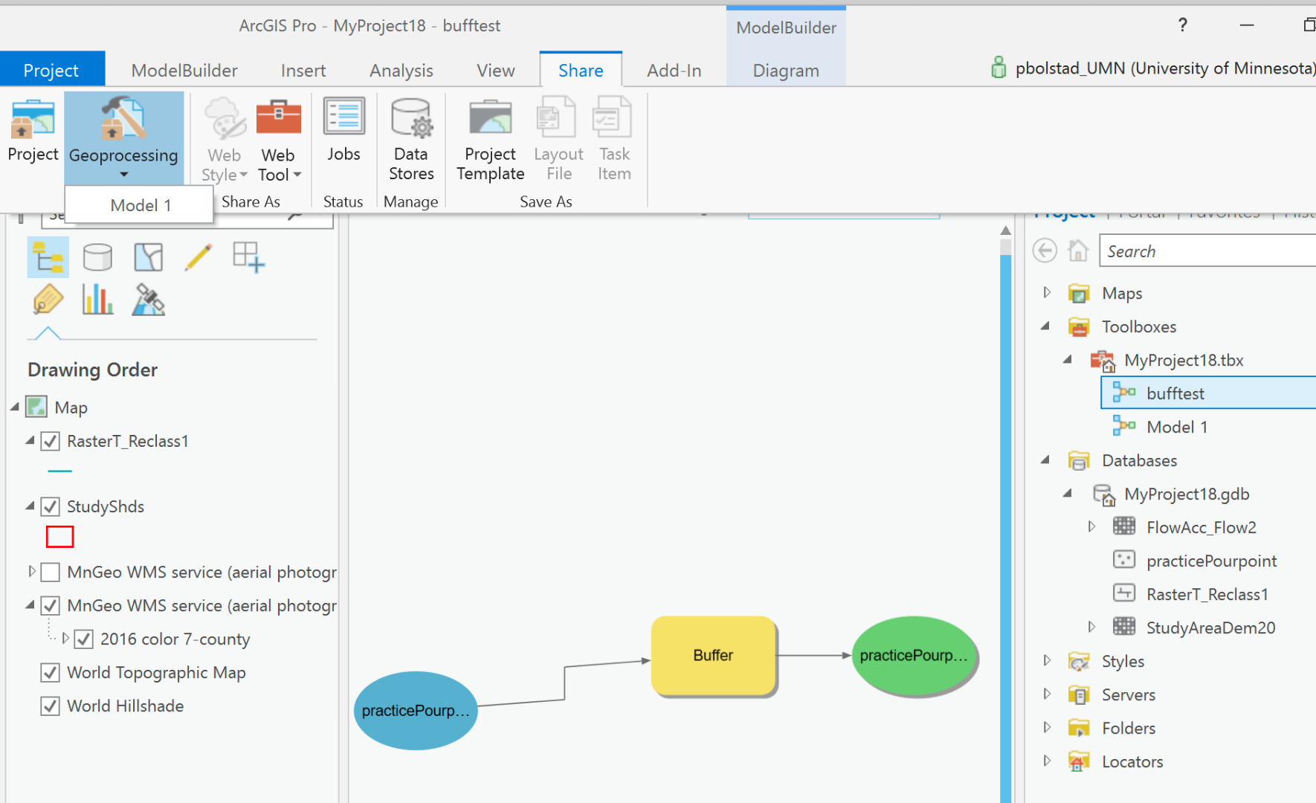Click the Web Style icon
The height and width of the screenshot is (803, 1316).
coord(225,119)
